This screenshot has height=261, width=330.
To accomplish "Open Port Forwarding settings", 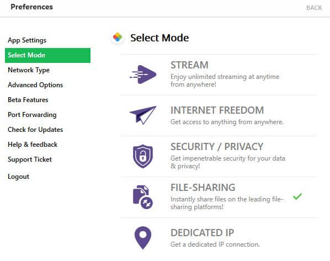I will 32,115.
